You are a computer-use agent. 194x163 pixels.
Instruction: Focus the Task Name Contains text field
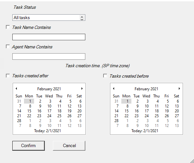click(49, 37)
